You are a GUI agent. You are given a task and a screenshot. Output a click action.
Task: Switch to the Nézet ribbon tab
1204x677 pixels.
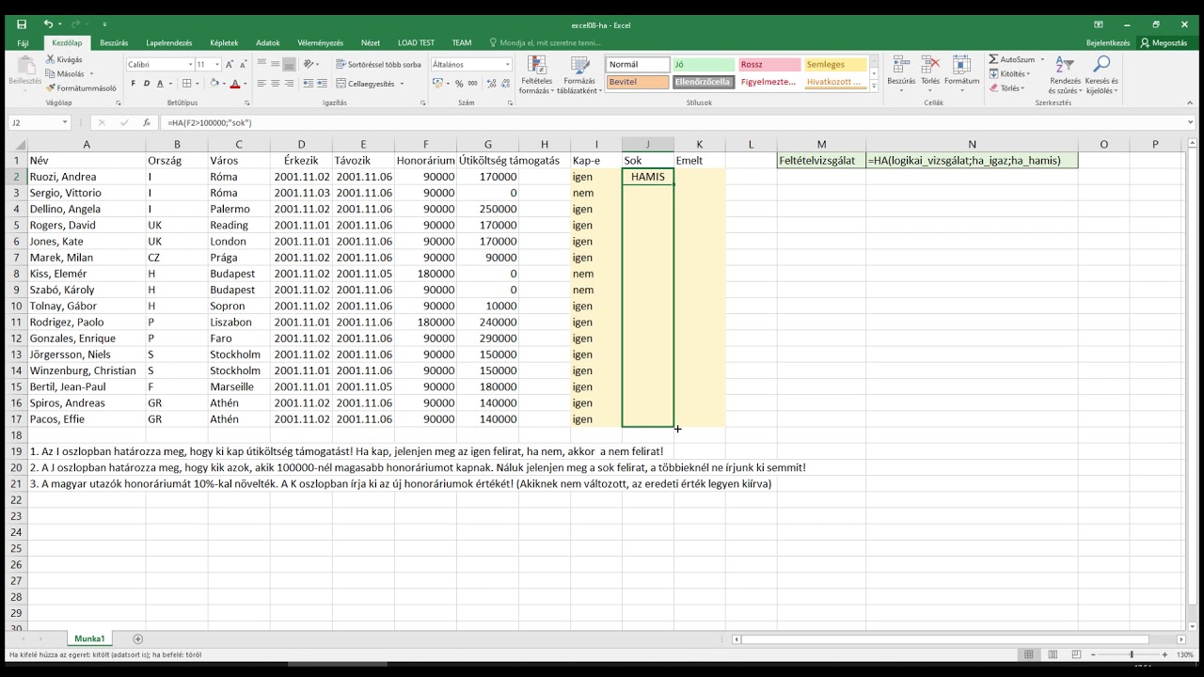[371, 42]
